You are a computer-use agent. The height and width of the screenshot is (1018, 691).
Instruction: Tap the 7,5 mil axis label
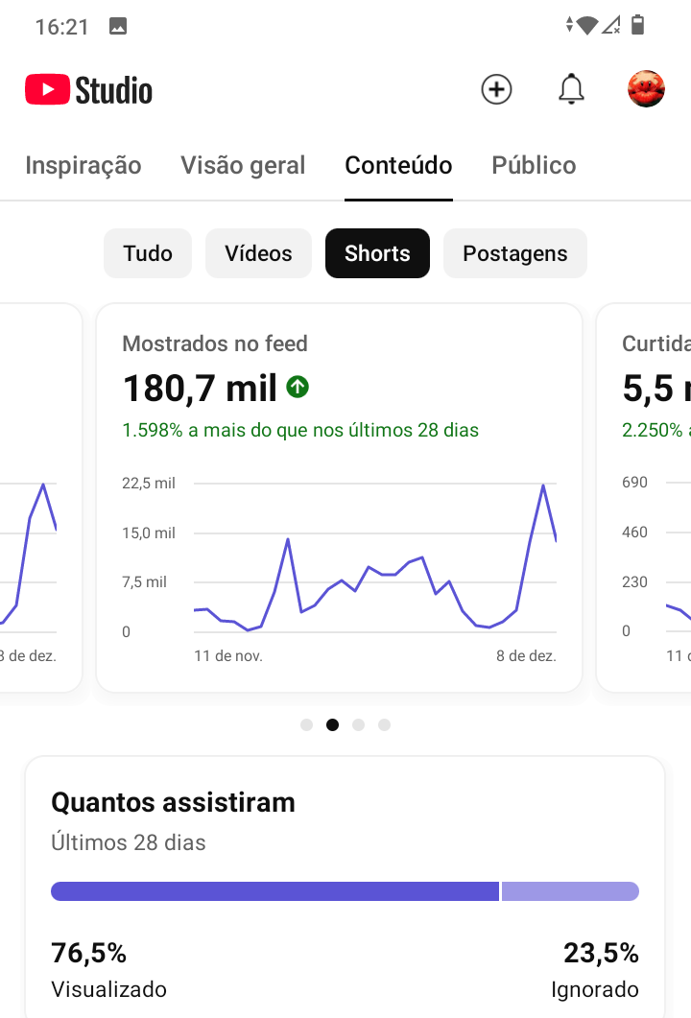[x=144, y=581]
